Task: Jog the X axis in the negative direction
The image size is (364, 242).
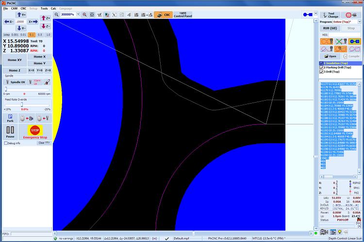Action: tap(9, 21)
